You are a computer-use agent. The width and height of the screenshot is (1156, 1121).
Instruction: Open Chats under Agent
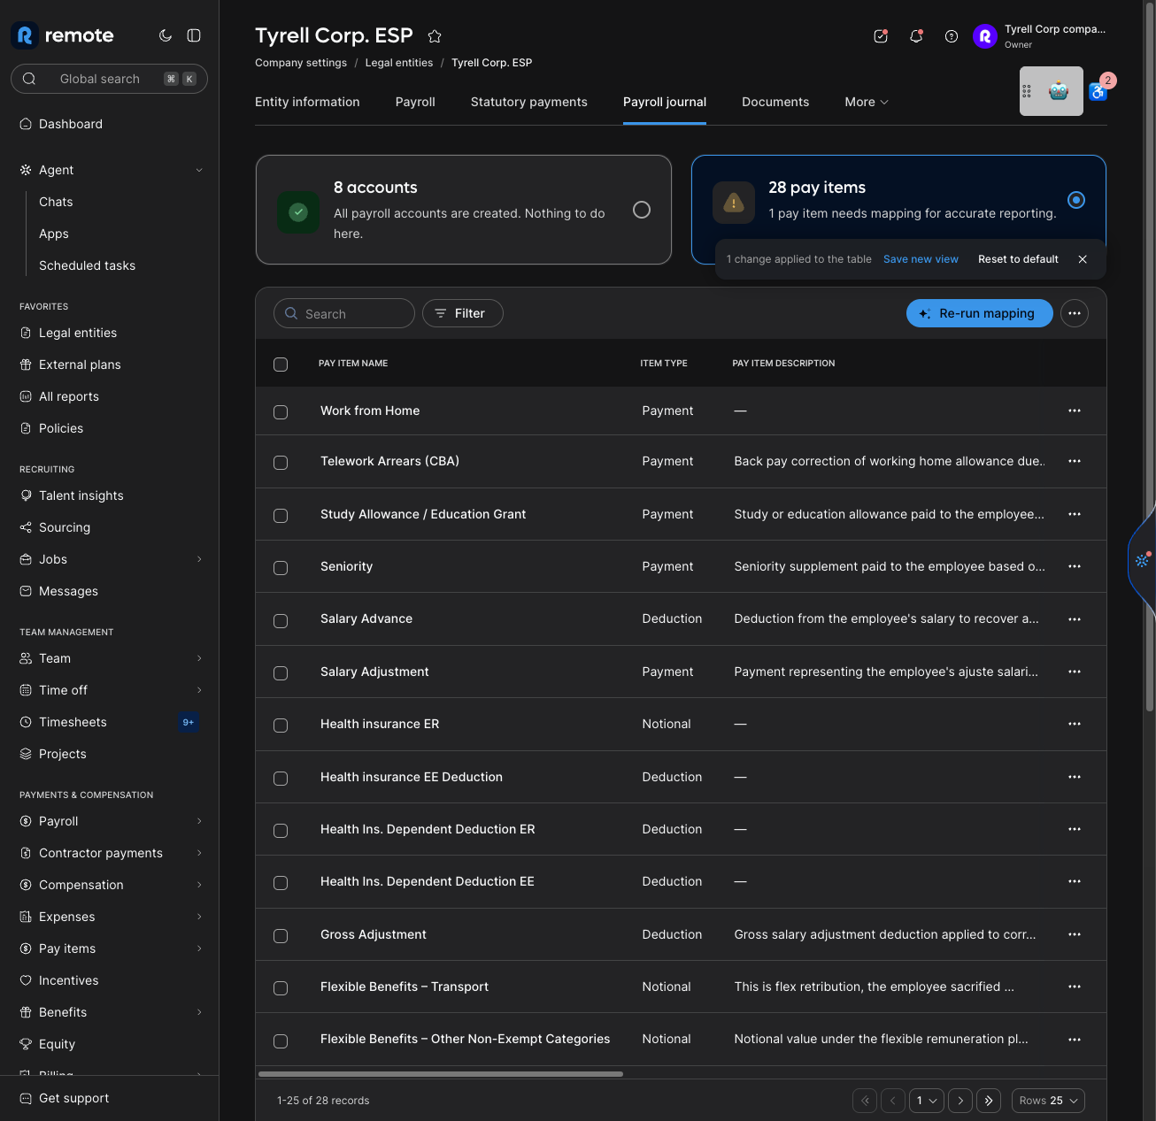click(56, 202)
